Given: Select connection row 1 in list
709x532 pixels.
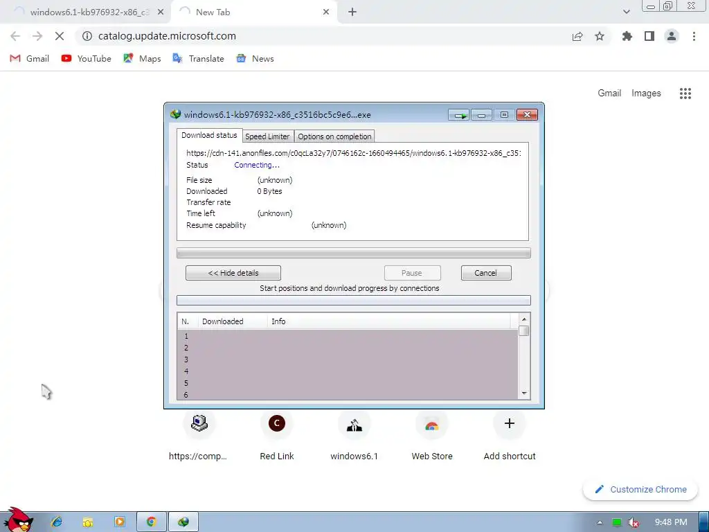Looking at the screenshot, I should [348, 336].
